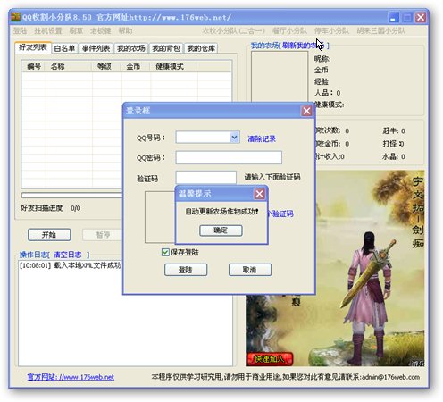The image size is (443, 402).
Task: Switch to the 白名单 tab
Action: [x=64, y=48]
